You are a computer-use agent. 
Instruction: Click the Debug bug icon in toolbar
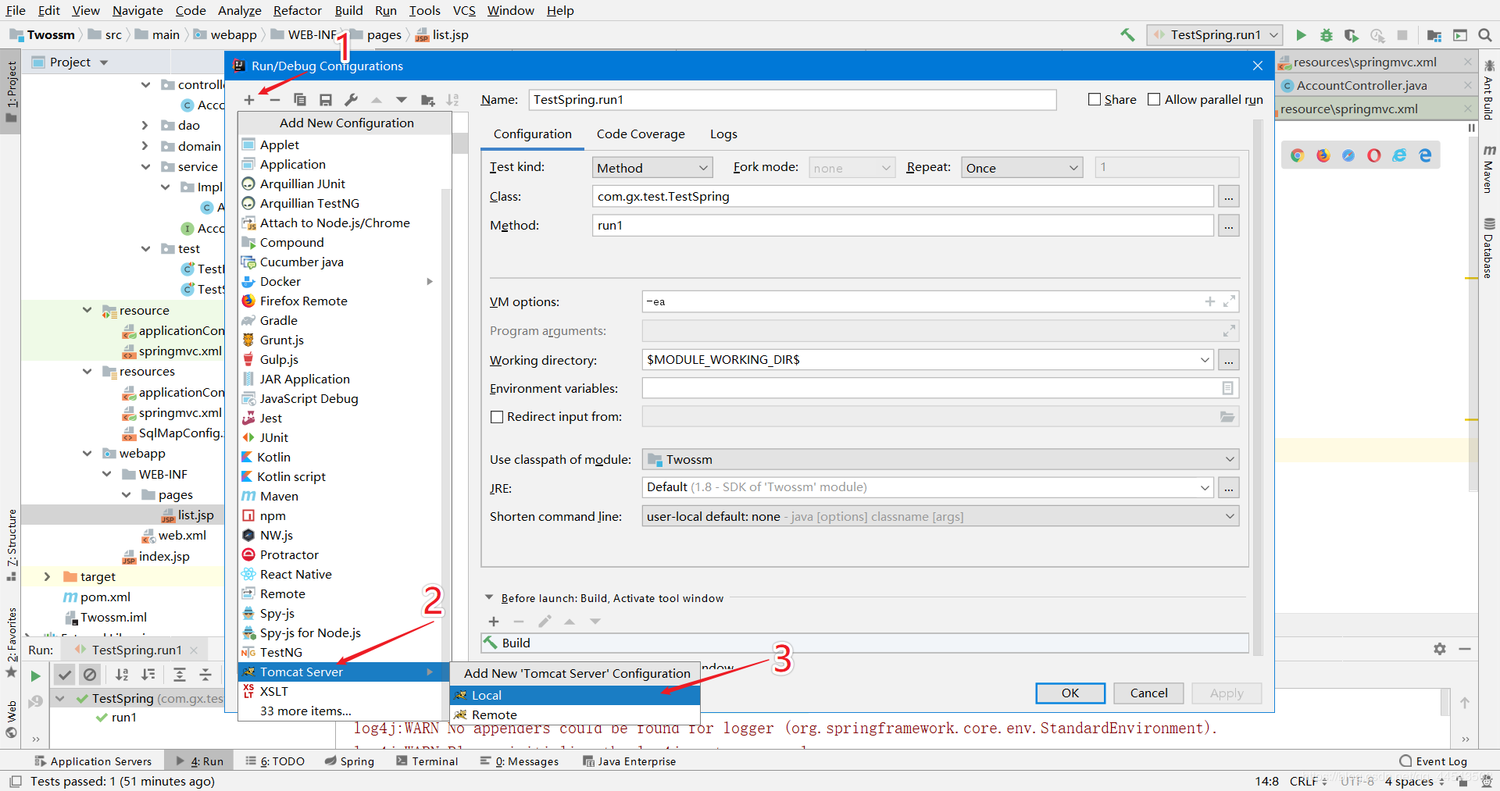(1327, 35)
